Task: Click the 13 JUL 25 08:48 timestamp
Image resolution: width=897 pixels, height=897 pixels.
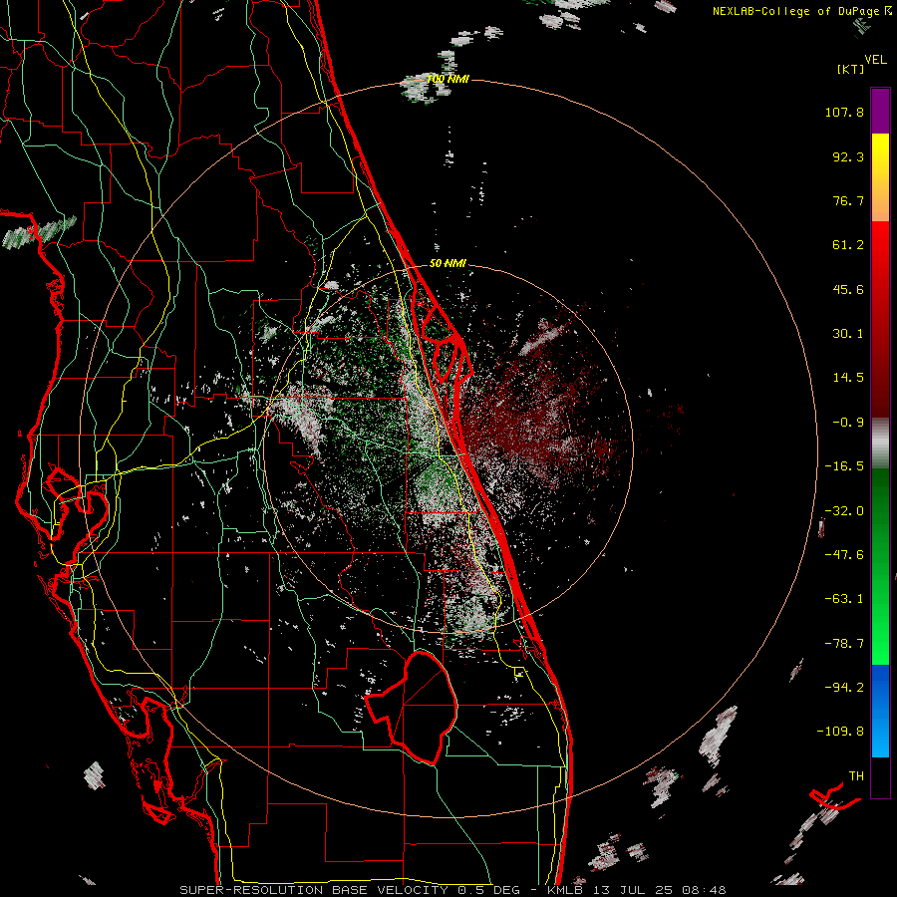Action: [x=662, y=890]
